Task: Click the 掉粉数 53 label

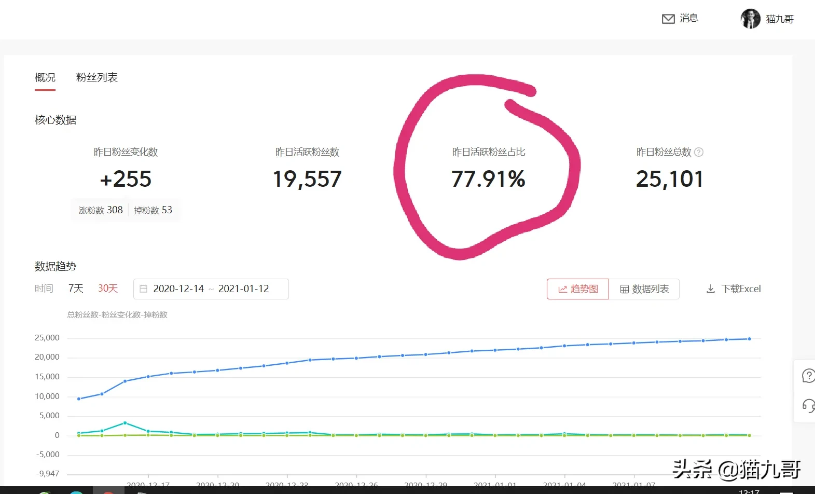Action: pos(153,210)
